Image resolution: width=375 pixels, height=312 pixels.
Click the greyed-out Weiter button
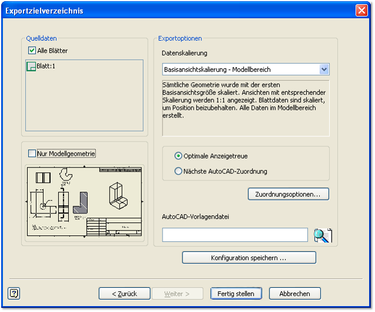(x=176, y=294)
